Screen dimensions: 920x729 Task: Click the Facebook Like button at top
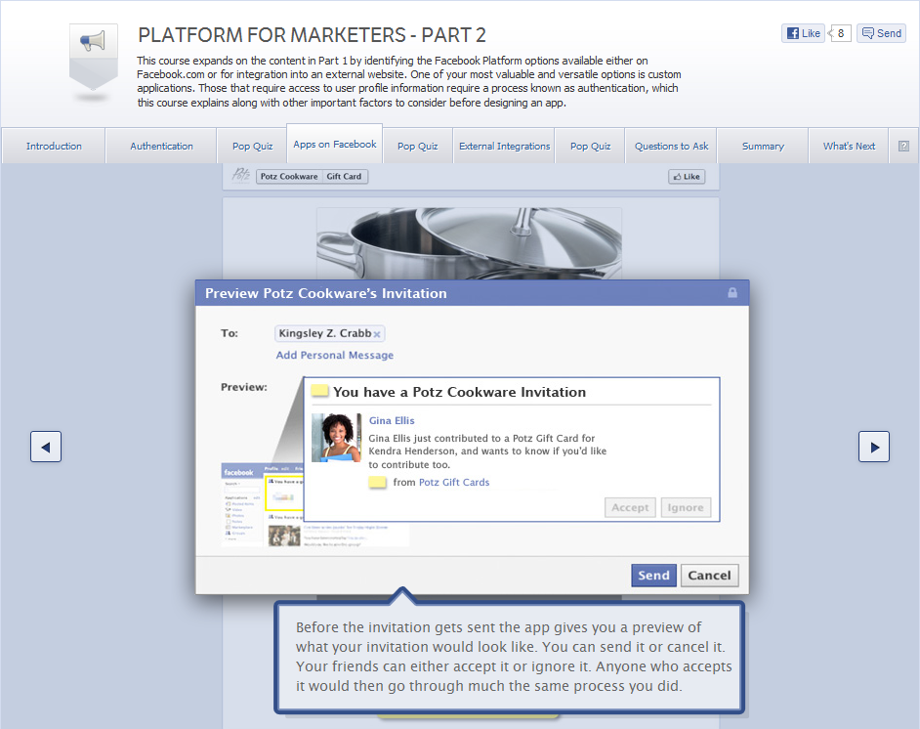[x=803, y=33]
